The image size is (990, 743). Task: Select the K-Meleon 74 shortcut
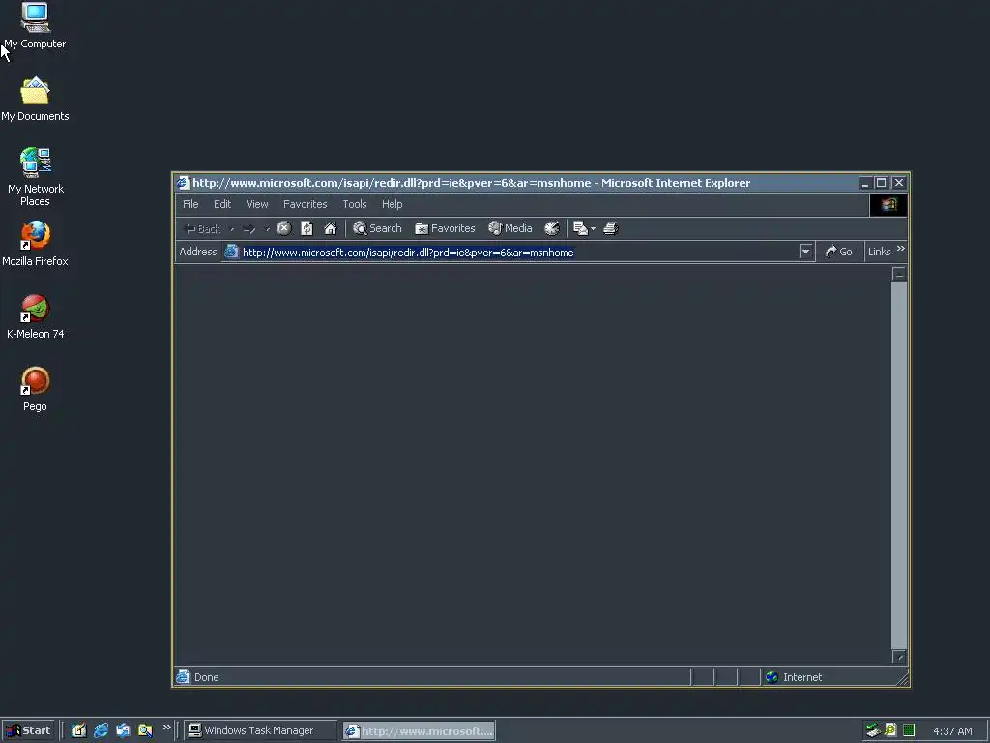click(x=36, y=316)
